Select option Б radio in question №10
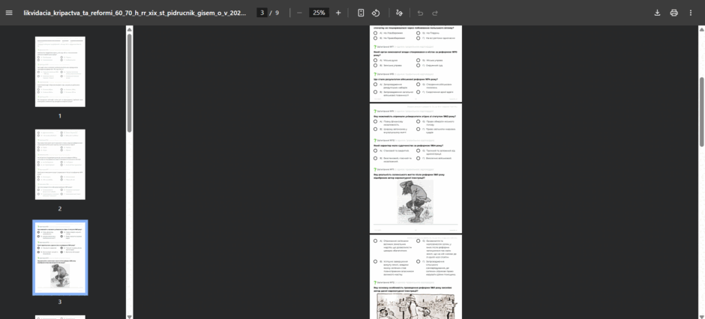This screenshot has height=319, width=705. pyautogui.click(x=418, y=151)
